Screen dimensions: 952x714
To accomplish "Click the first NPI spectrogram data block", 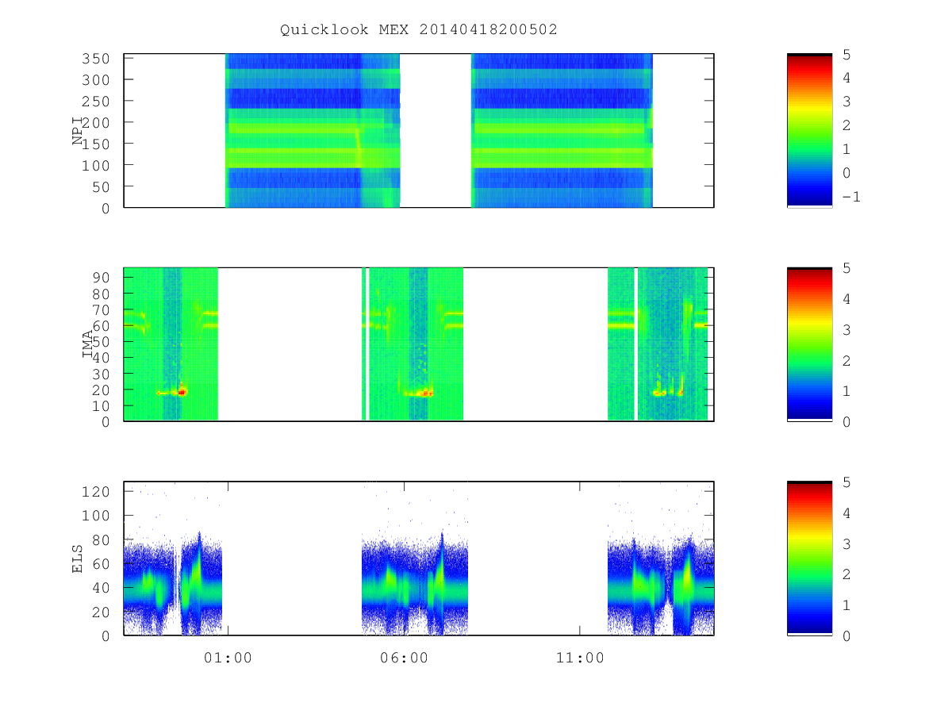I will click(313, 130).
